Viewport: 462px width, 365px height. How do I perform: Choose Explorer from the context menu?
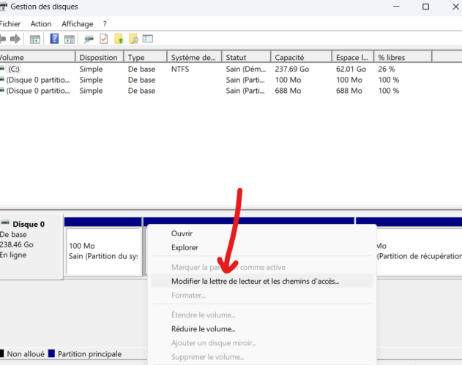click(x=185, y=248)
